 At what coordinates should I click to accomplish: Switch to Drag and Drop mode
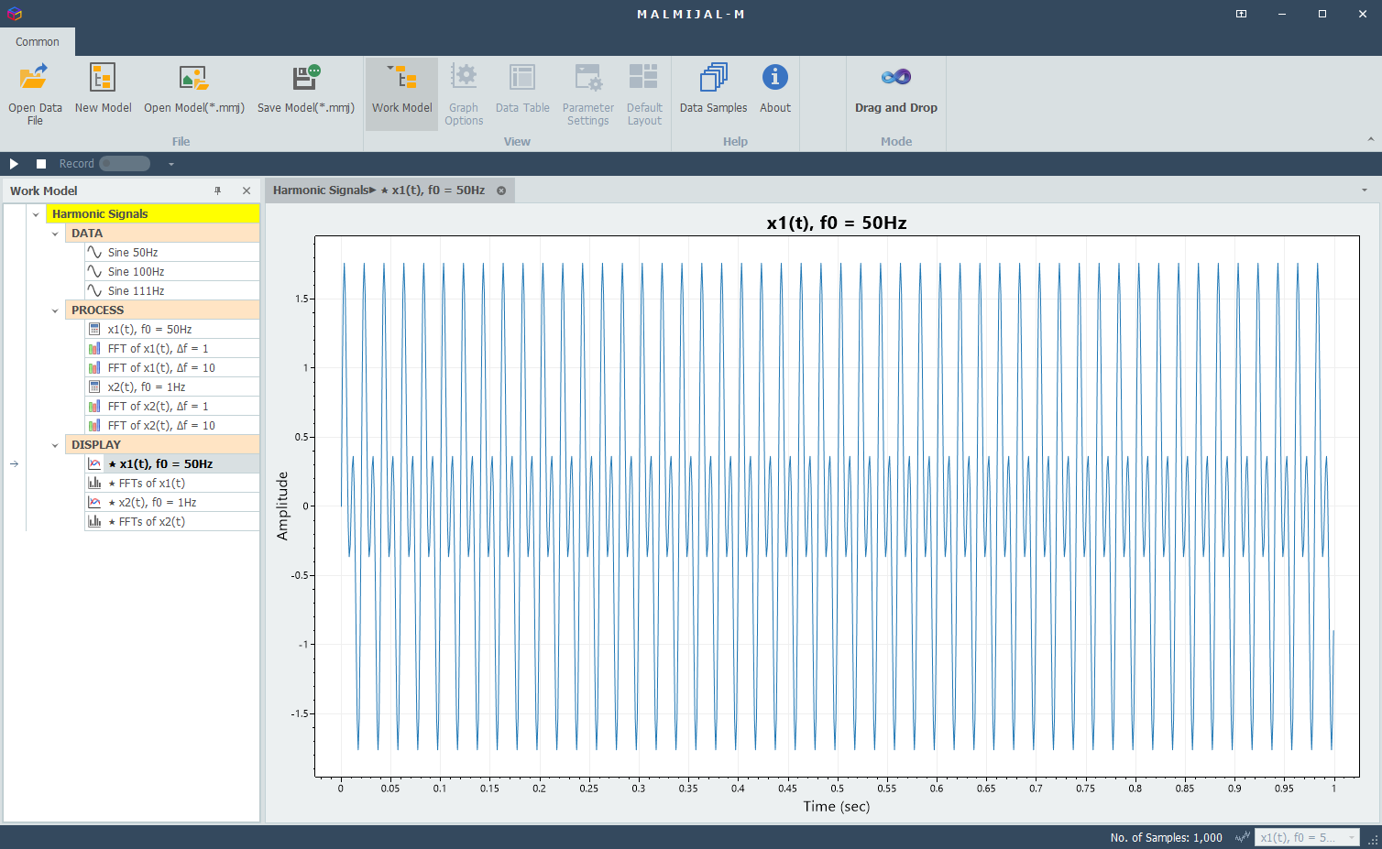(896, 90)
